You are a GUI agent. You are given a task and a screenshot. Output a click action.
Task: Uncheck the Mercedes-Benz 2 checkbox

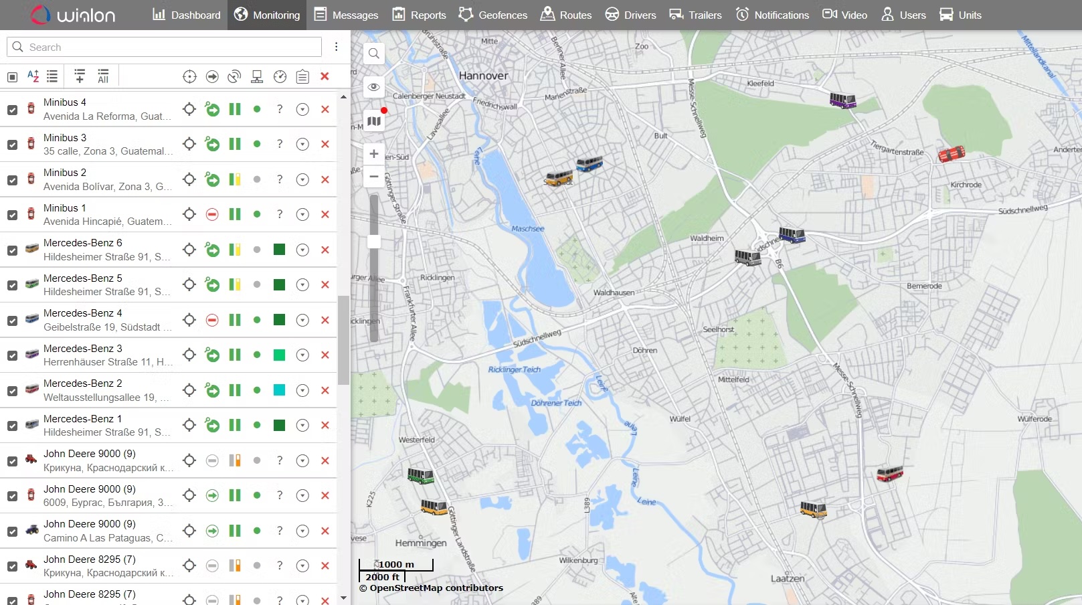(12, 391)
